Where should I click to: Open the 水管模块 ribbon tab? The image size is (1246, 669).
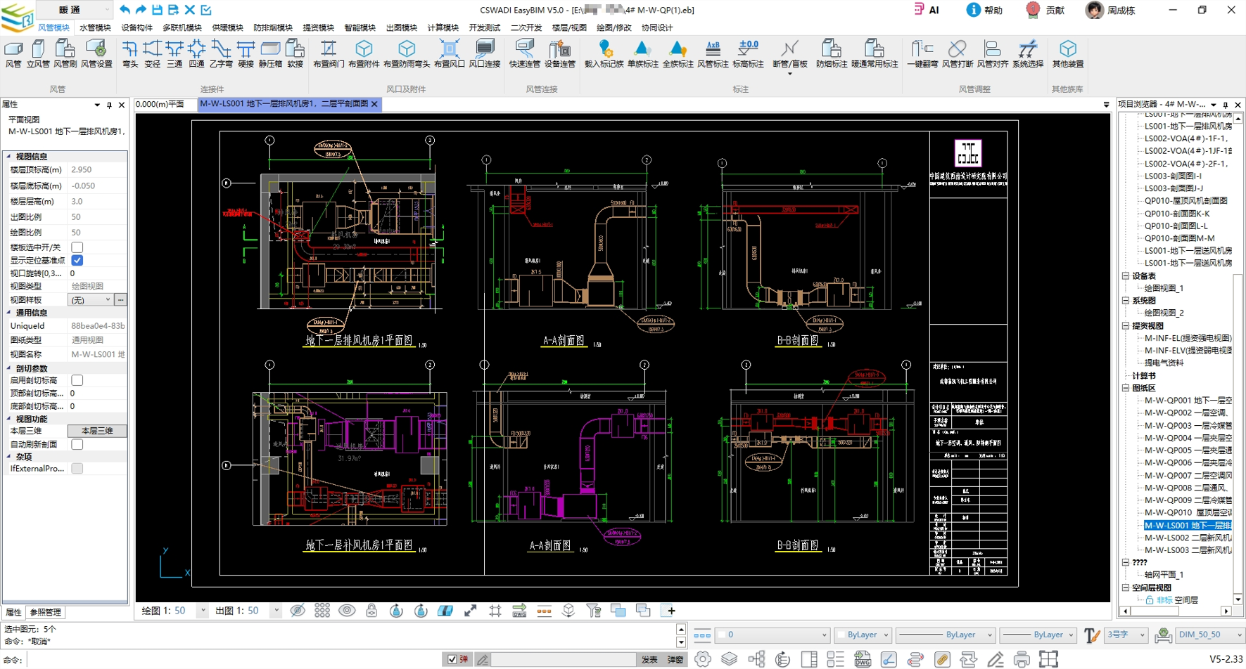[95, 27]
